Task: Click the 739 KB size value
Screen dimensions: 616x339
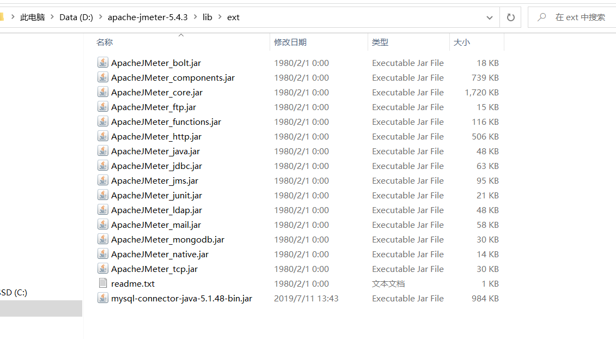Action: (x=485, y=77)
